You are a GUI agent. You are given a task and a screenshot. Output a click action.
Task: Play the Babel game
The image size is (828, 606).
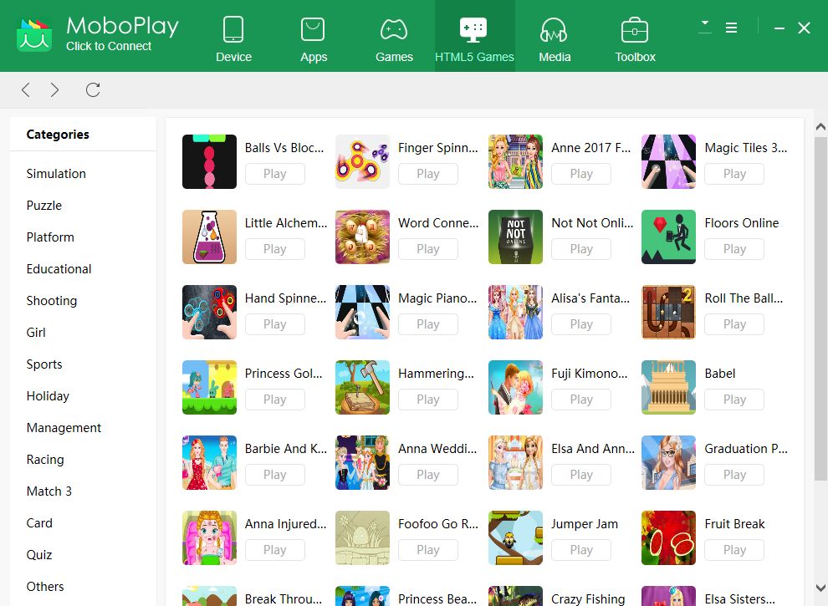point(734,399)
